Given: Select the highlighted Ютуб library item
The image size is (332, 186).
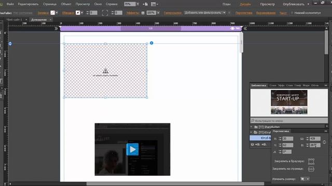Looking at the screenshot, I should coord(260,138).
